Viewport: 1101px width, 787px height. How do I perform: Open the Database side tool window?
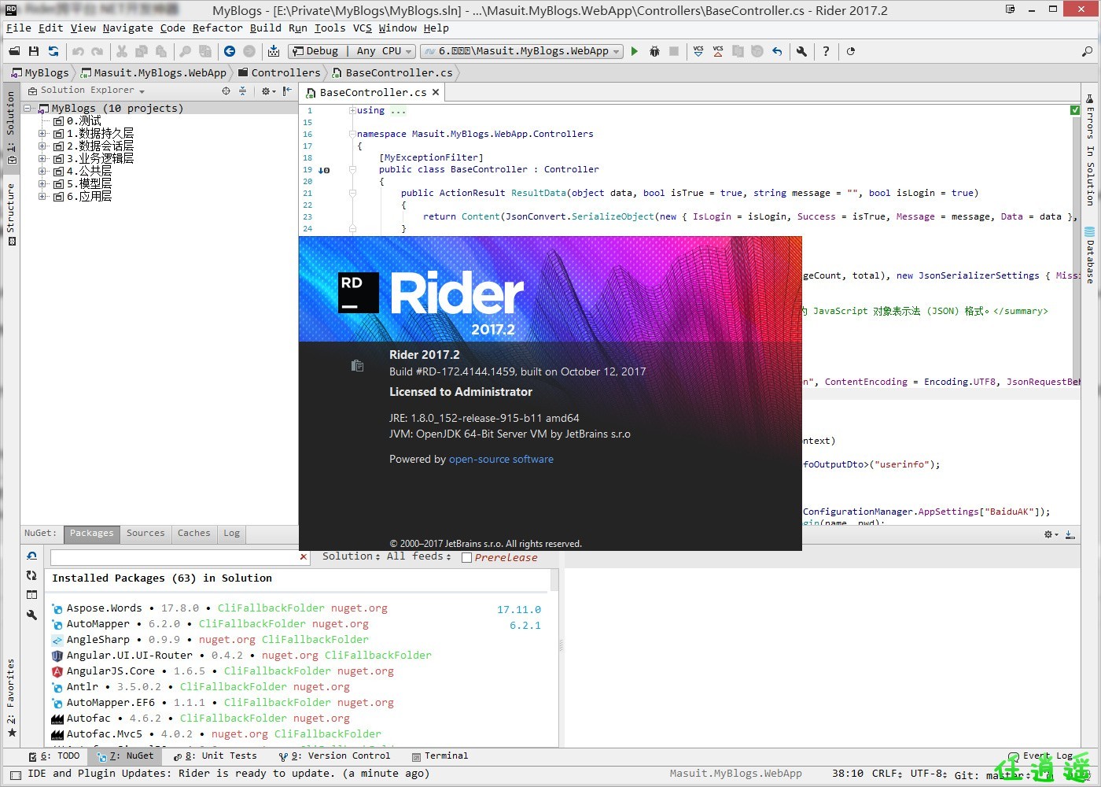point(1090,255)
